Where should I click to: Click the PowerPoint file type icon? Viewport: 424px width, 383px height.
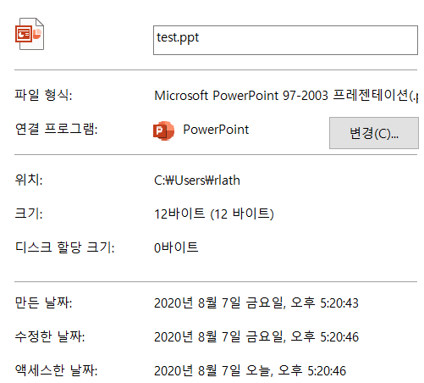[x=30, y=34]
